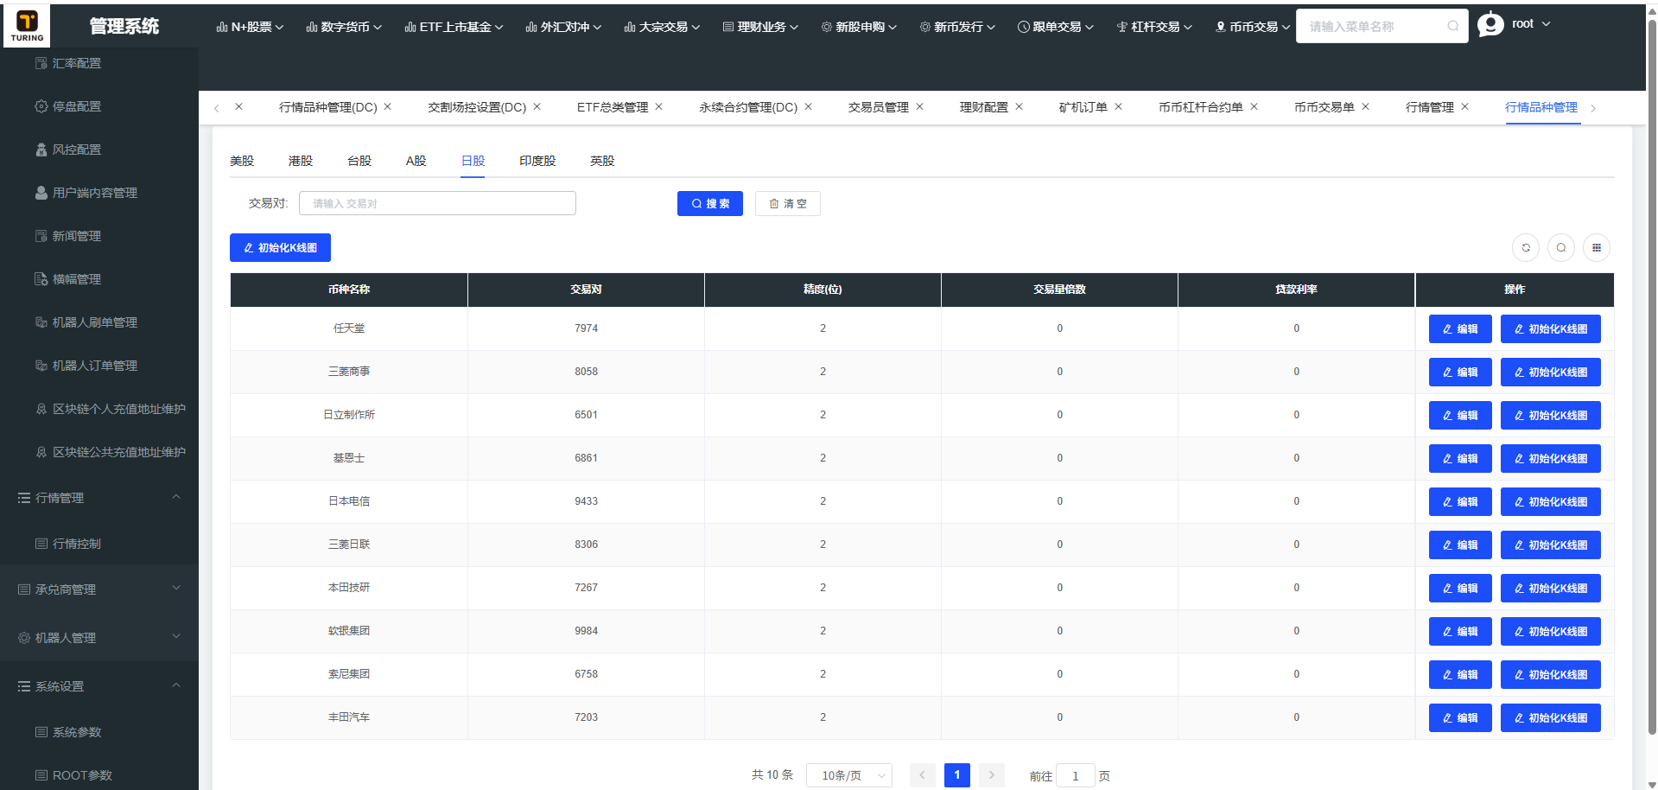Open the 10条/页 page size dropdown
This screenshot has width=1658, height=790.
(848, 775)
